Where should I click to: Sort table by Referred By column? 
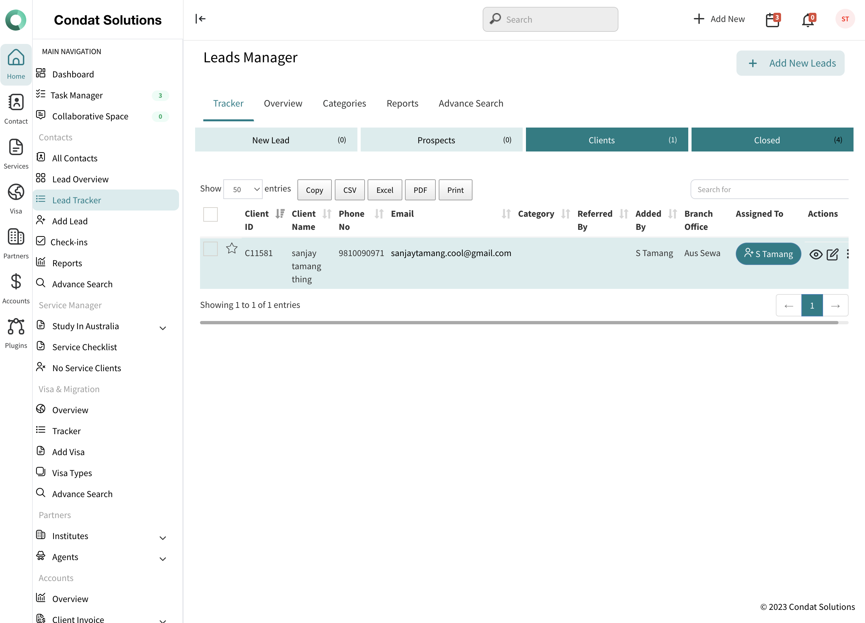624,214
